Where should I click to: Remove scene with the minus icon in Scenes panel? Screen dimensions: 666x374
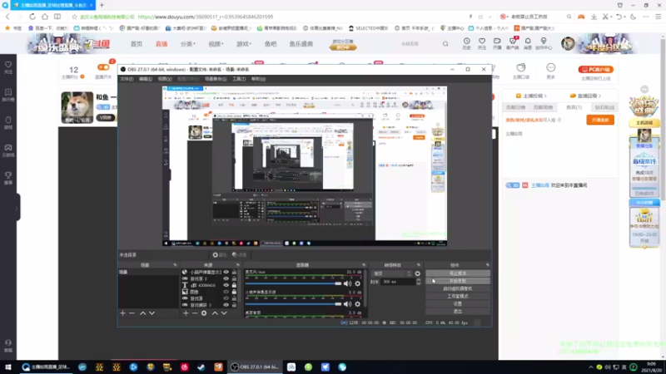coord(132,313)
